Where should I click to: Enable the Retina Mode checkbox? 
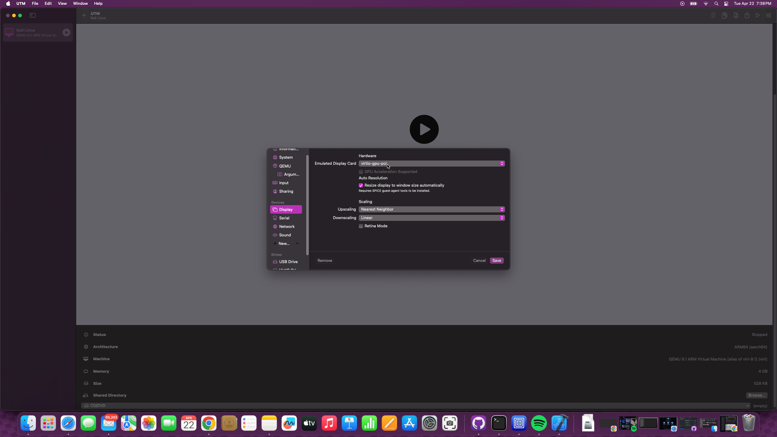361,226
